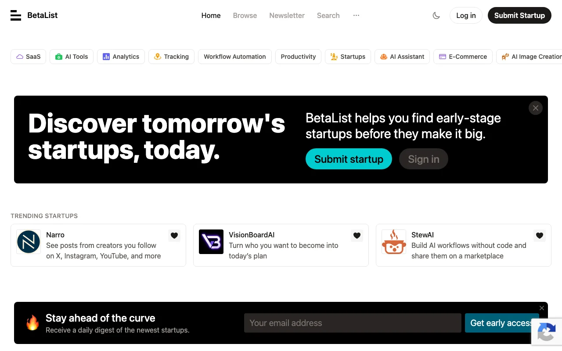Click the Get early access button
The width and height of the screenshot is (562, 351).
pos(502,323)
